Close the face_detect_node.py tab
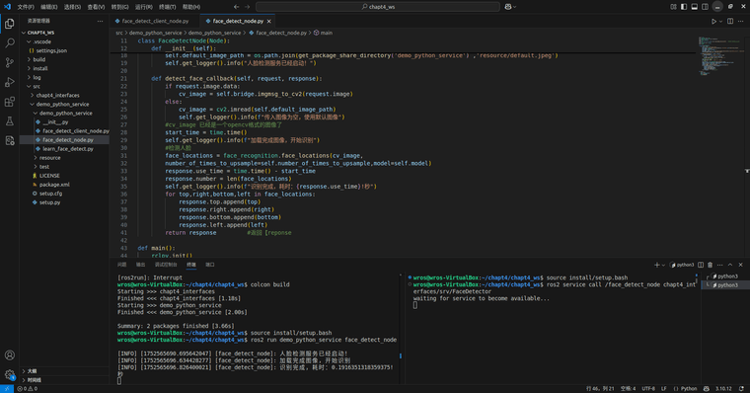Image resolution: width=750 pixels, height=393 pixels. point(269,21)
